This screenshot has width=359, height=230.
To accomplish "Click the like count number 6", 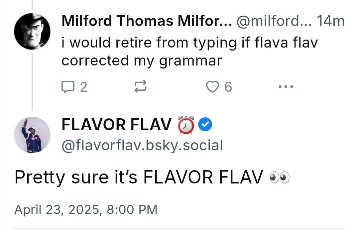I will (x=228, y=87).
